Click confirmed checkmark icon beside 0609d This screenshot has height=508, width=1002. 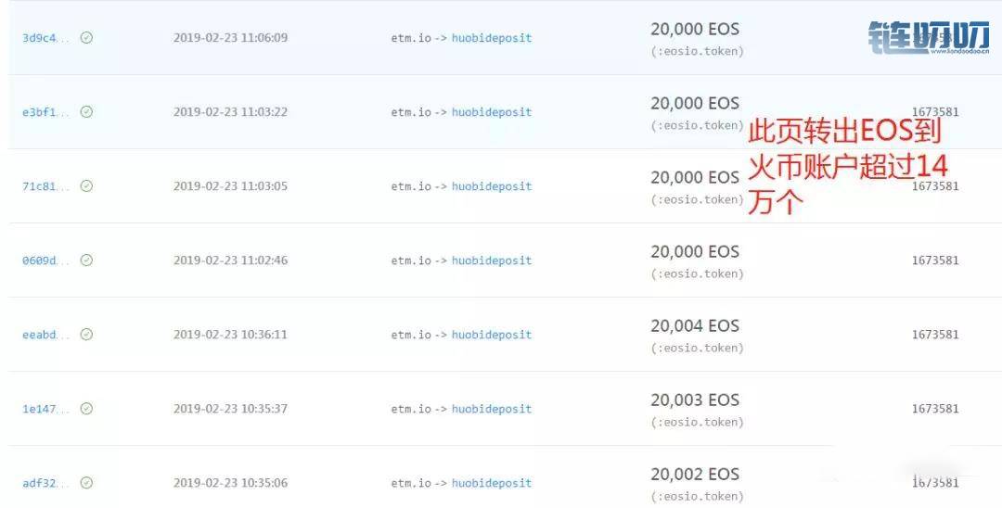[86, 260]
